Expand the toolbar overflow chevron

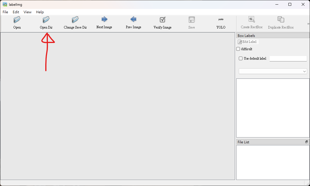click(308, 24)
